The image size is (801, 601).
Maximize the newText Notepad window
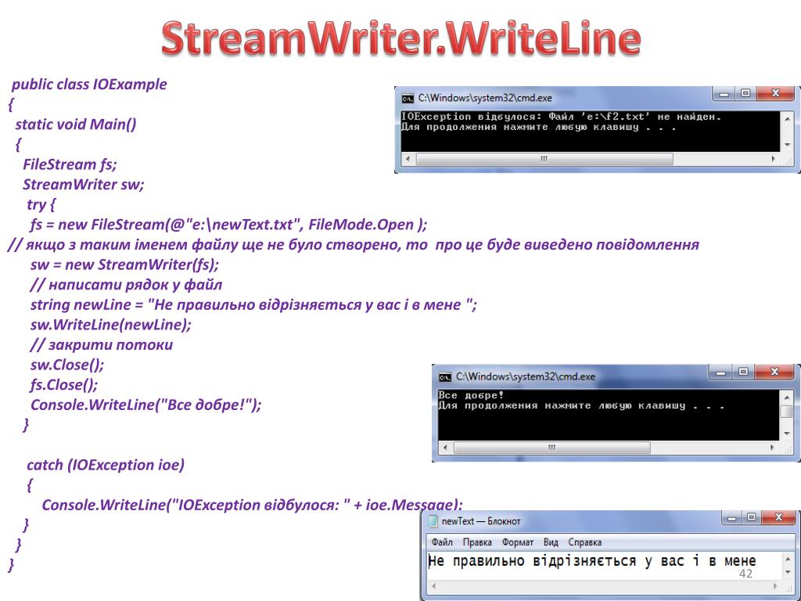coord(751,518)
